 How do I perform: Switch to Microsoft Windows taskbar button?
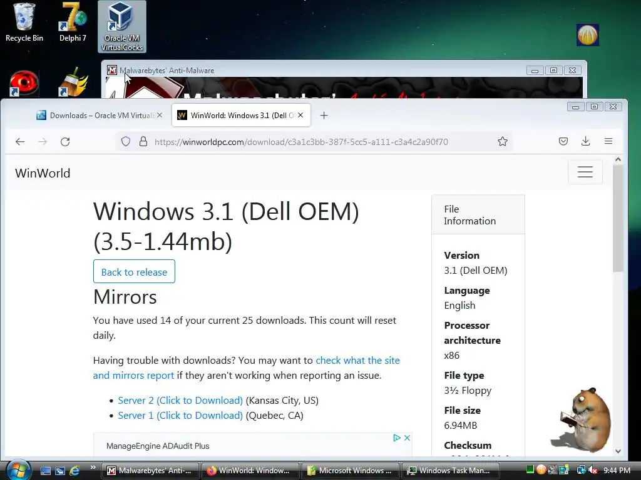[350, 471]
